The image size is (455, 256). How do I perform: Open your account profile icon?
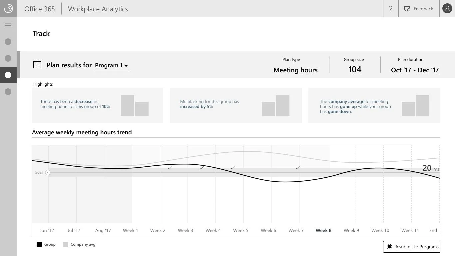click(x=447, y=8)
